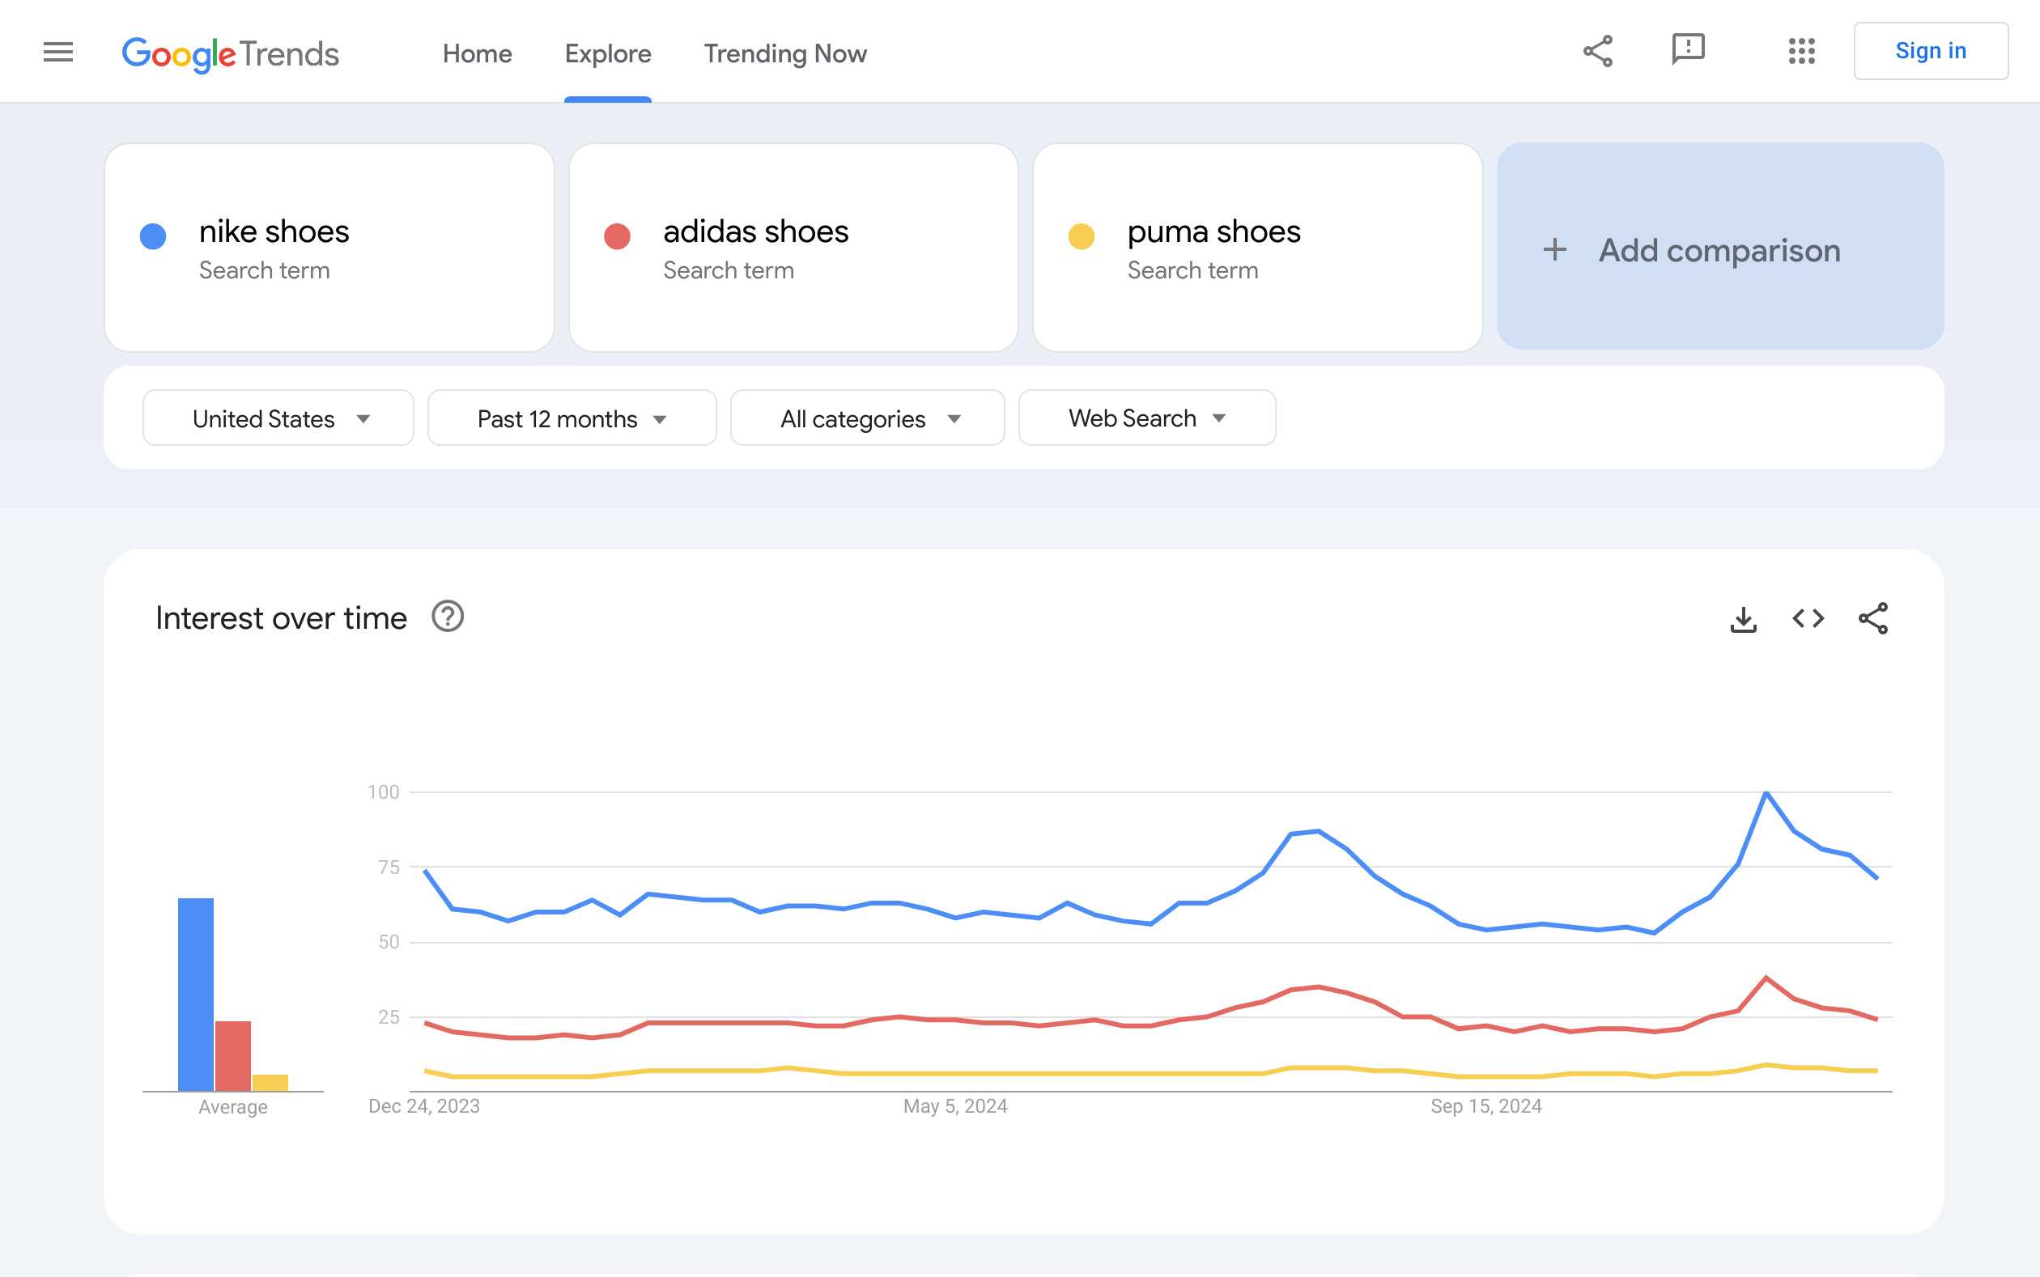Click the red line's highest peak
Screen dimensions: 2040x1277
tap(1766, 978)
